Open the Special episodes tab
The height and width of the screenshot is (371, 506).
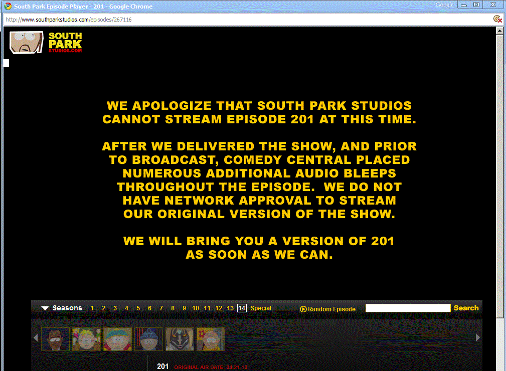(x=261, y=308)
